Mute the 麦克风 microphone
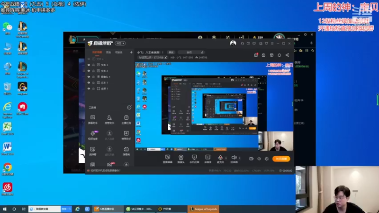Image resolution: width=379 pixels, height=213 pixels. pyautogui.click(x=220, y=159)
